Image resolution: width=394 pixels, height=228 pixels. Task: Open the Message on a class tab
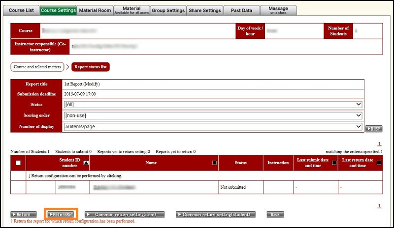278,10
